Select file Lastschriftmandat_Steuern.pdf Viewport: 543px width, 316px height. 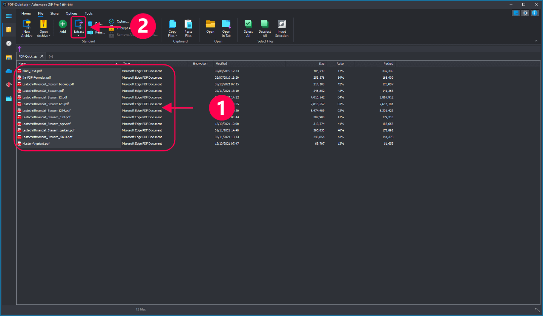43,91
